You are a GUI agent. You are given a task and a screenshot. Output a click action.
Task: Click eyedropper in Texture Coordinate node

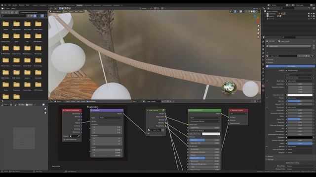79,136
